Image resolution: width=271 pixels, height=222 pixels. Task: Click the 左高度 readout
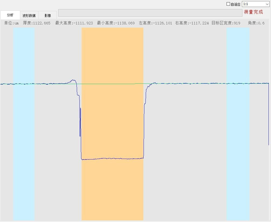tap(155, 23)
